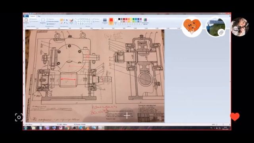Image resolution: width=254 pixels, height=143 pixels.
Task: Switch to the Главная ribbon tab
Action: coord(33,16)
